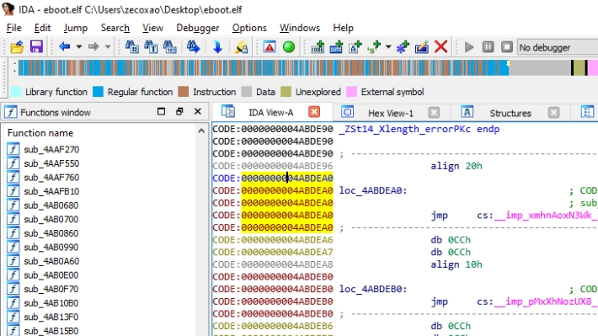Image resolution: width=598 pixels, height=336 pixels.
Task: Click the create string literal 's' icon
Action: (x=374, y=47)
